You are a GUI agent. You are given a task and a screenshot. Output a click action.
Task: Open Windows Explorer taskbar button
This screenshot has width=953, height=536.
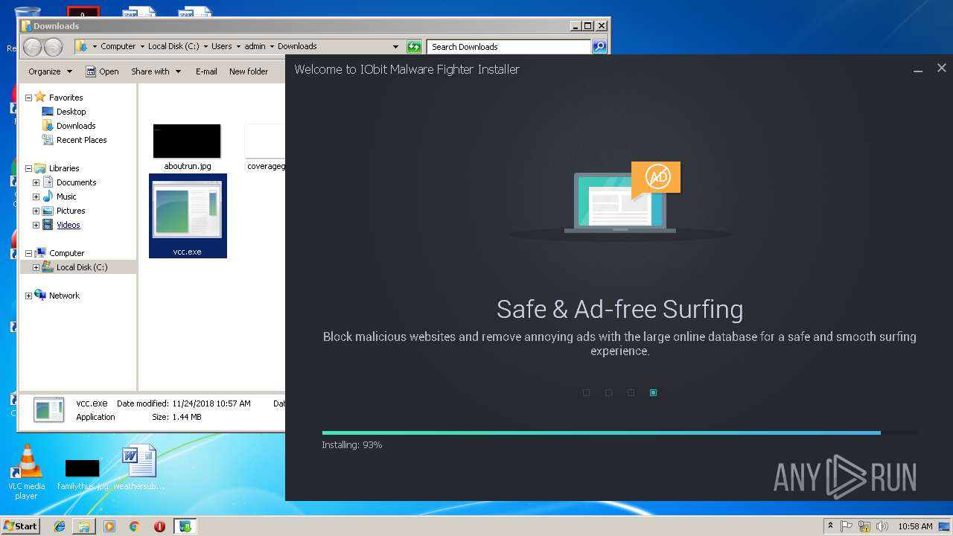pos(84,526)
